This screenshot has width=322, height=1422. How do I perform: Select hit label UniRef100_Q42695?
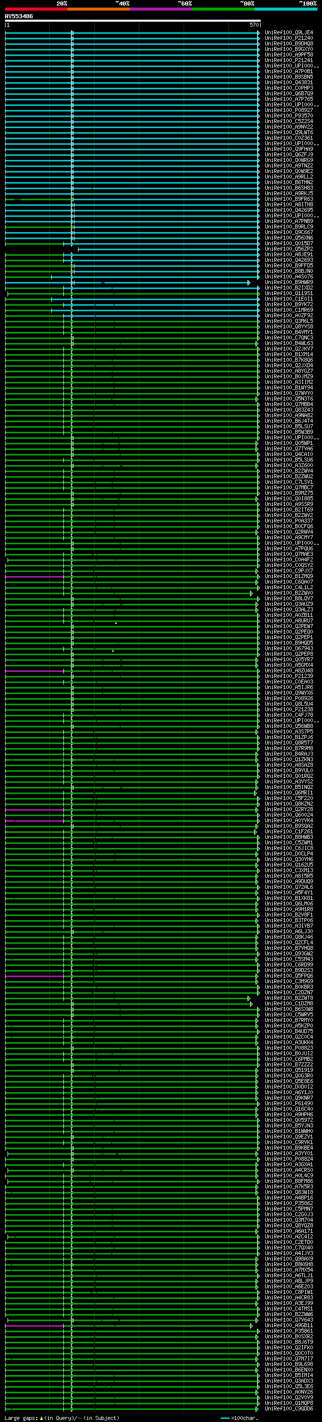point(289,210)
